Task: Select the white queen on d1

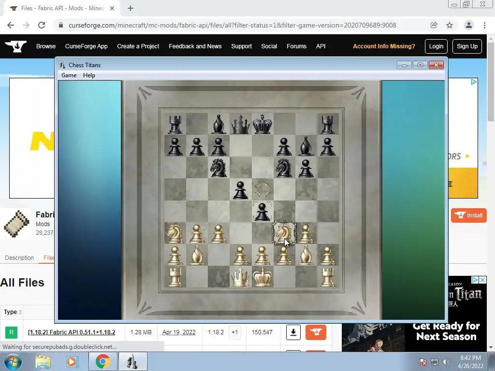Action: pyautogui.click(x=241, y=277)
